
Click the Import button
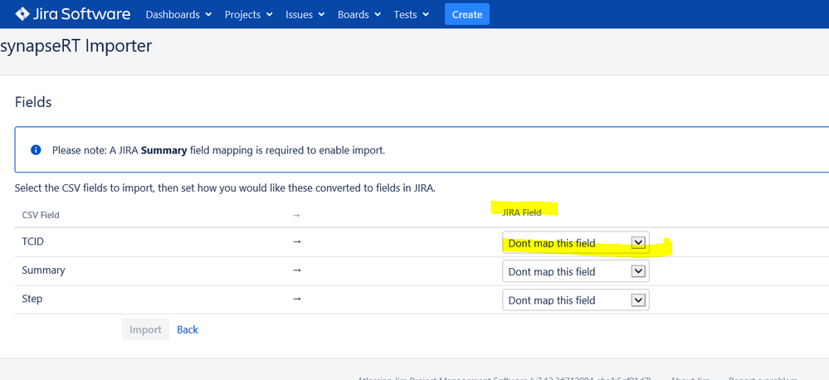[x=145, y=329]
